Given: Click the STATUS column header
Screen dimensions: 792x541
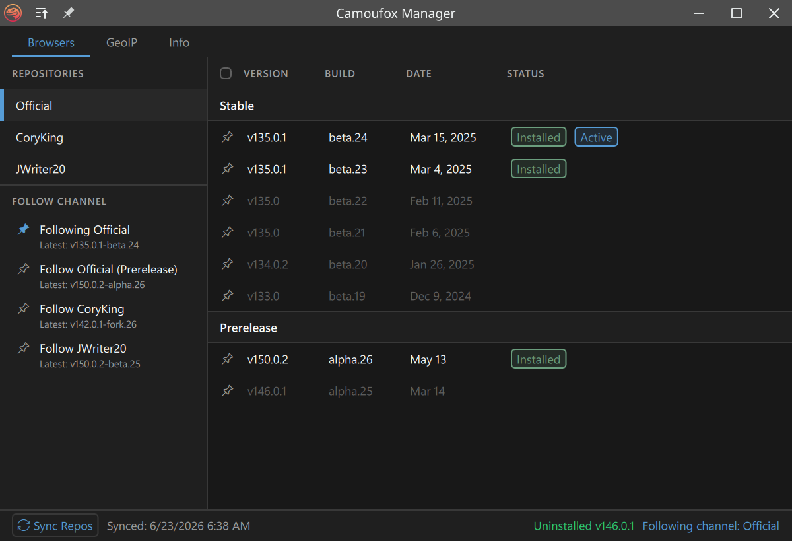Looking at the screenshot, I should [x=525, y=73].
